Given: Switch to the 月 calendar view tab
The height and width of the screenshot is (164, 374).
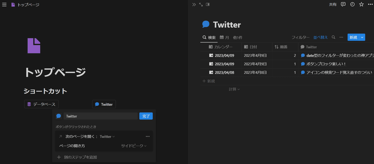Looking at the screenshot, I should [x=224, y=37].
